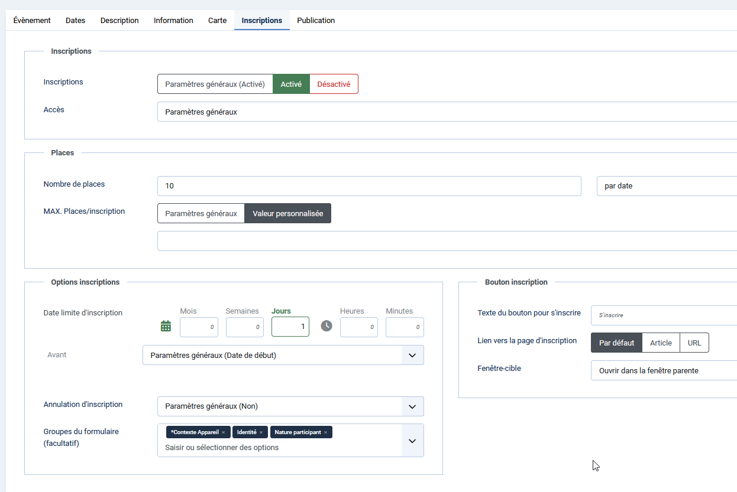
Task: Select URL as inscription page link
Action: [x=694, y=343]
